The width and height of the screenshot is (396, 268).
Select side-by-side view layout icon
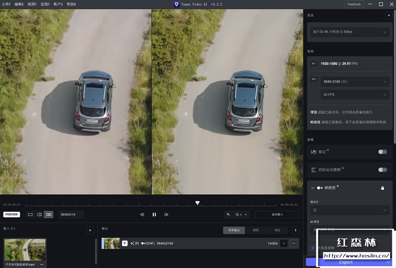coord(49,214)
